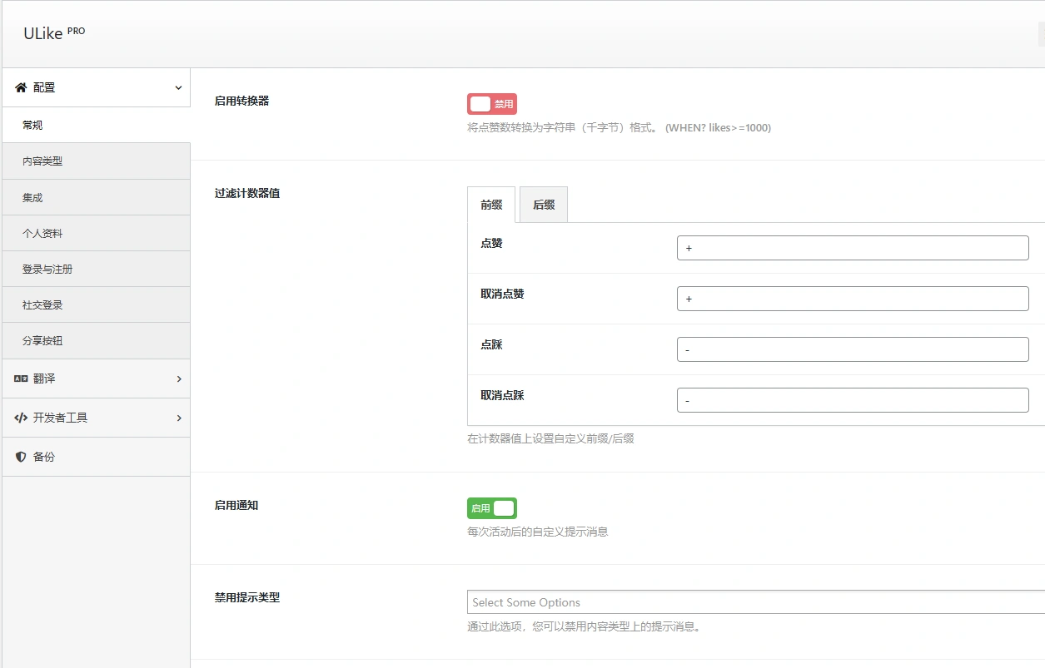Disable the 启用转换器 switch
Image resolution: width=1045 pixels, height=668 pixels.
pos(492,103)
